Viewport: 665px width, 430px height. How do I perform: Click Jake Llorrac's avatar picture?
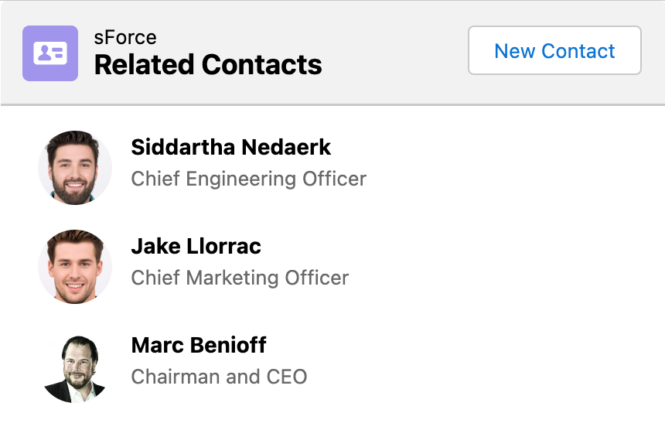[75, 267]
